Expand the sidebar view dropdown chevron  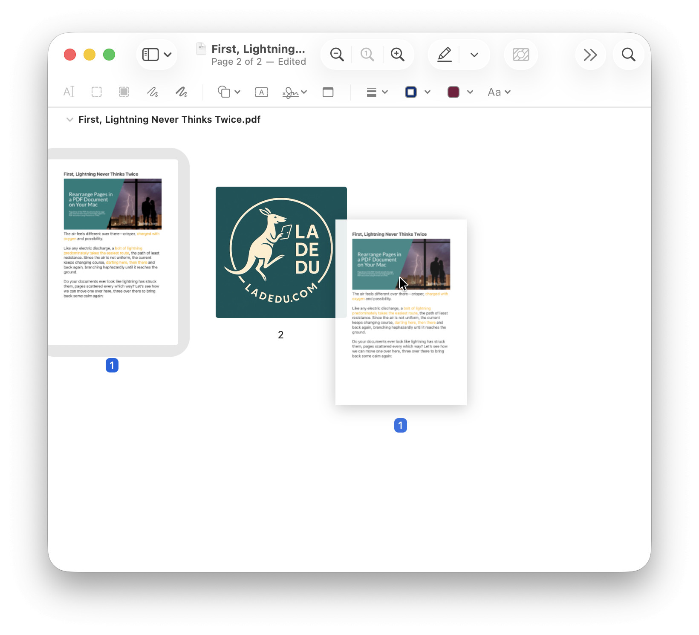(168, 55)
